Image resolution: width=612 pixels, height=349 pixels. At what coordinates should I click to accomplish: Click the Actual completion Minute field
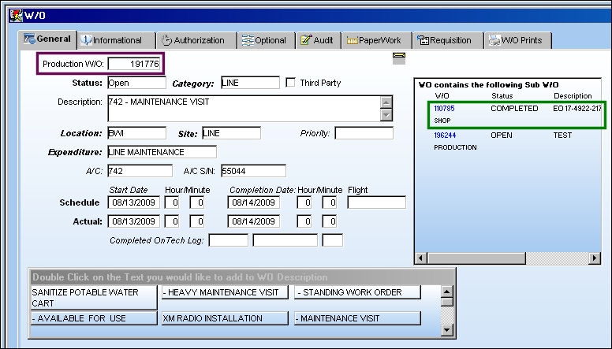point(330,221)
